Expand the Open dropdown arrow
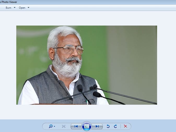176x132 pixels. pos(28,8)
